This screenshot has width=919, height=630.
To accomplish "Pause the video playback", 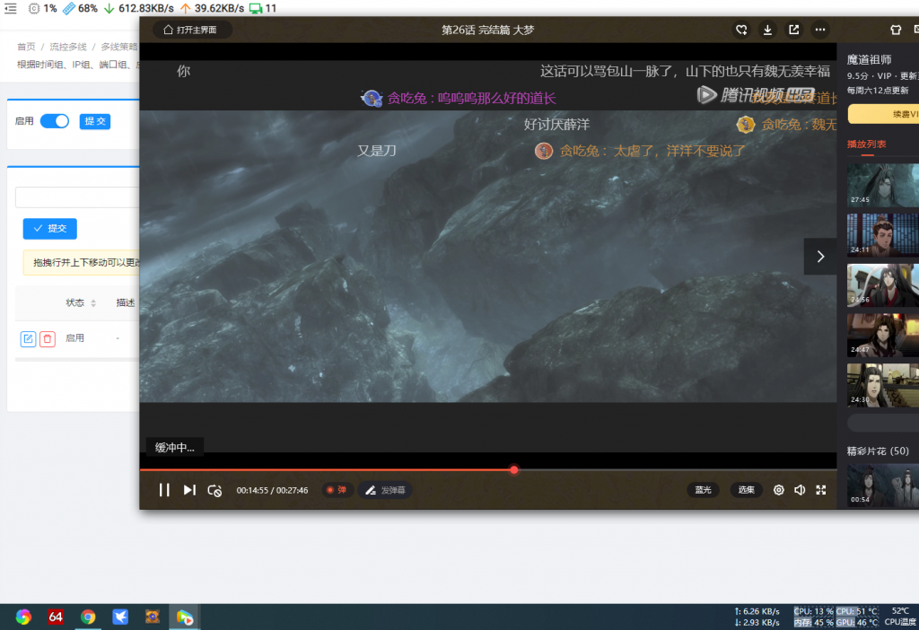I will click(164, 490).
